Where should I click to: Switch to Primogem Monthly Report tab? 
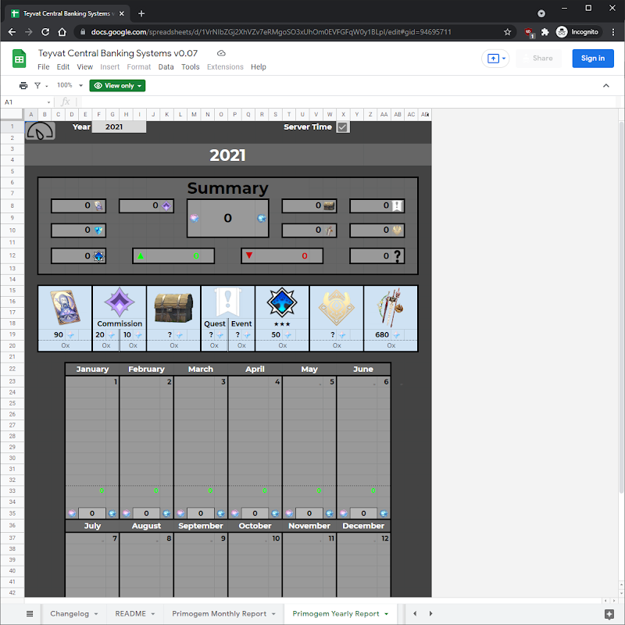tap(220, 614)
